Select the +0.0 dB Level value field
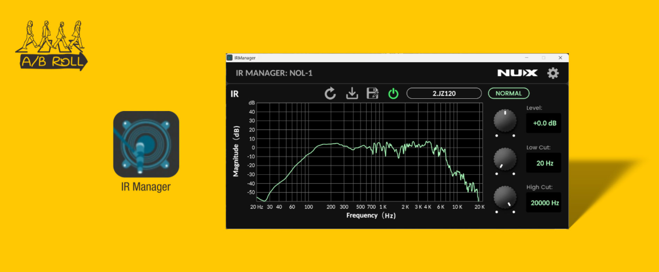659x272 pixels. [543, 123]
